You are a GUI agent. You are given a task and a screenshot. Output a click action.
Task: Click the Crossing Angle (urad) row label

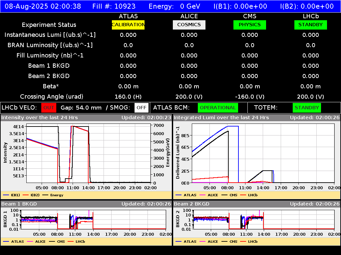(x=52, y=97)
